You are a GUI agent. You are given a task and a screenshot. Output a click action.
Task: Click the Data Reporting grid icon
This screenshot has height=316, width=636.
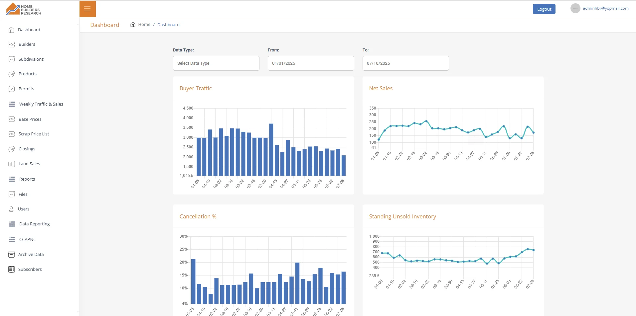point(12,224)
